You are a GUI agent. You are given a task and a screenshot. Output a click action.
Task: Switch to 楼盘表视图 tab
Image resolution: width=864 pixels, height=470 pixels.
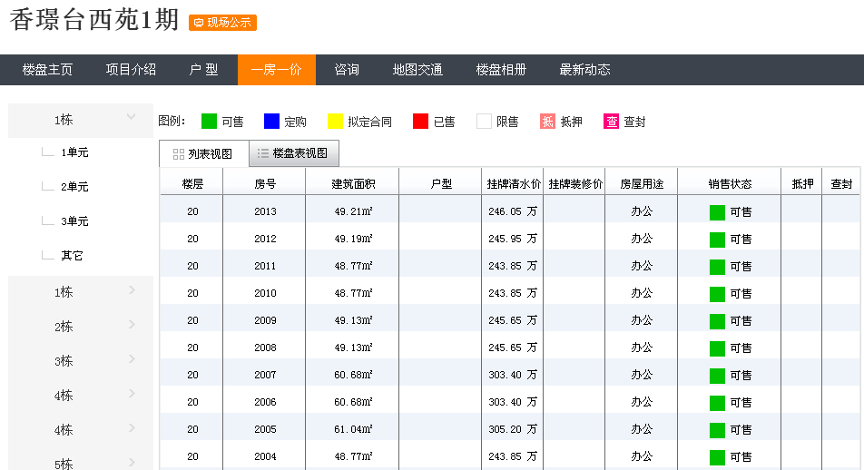294,153
